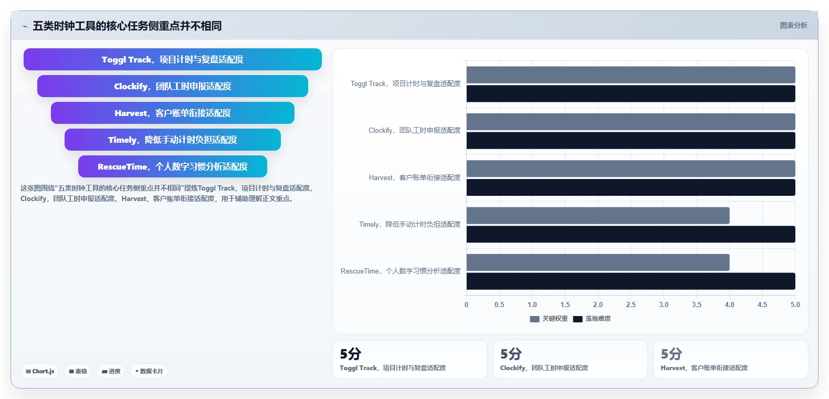Click y-axis label Harvest，客户账单衔接适配度
Image resolution: width=829 pixels, height=399 pixels.
415,177
